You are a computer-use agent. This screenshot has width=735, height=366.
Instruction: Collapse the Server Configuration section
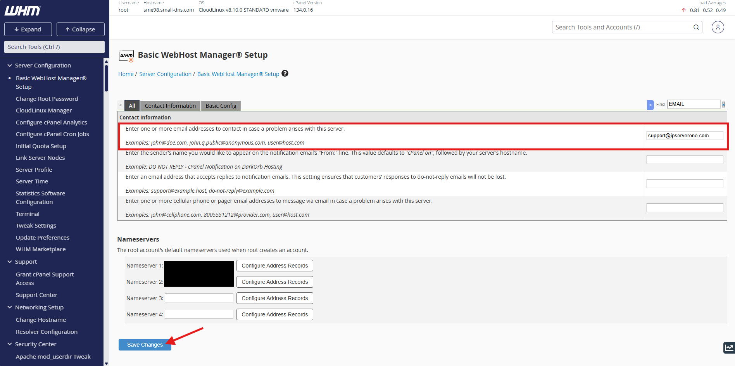tap(10, 66)
